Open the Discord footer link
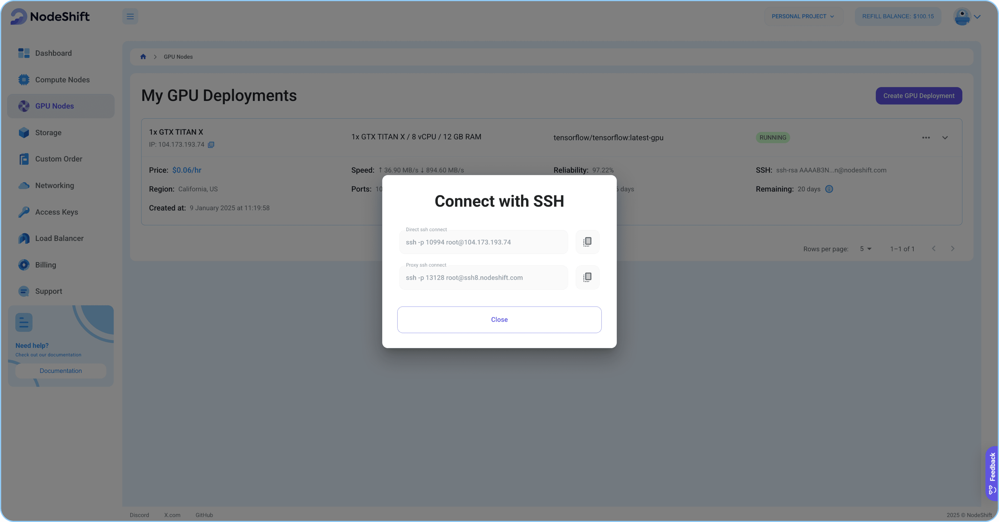 (x=139, y=515)
